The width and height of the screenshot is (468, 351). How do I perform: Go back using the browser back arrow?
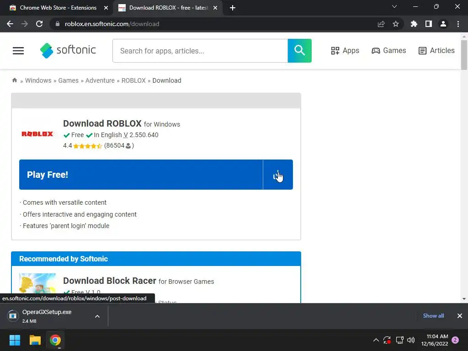10,24
